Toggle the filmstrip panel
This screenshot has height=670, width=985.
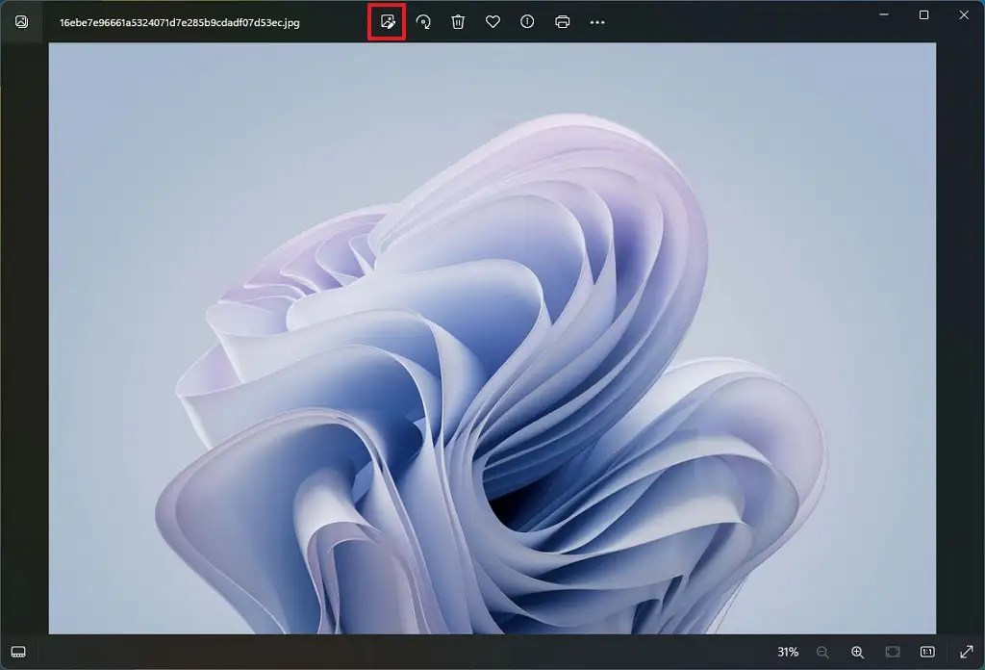pyautogui.click(x=19, y=653)
